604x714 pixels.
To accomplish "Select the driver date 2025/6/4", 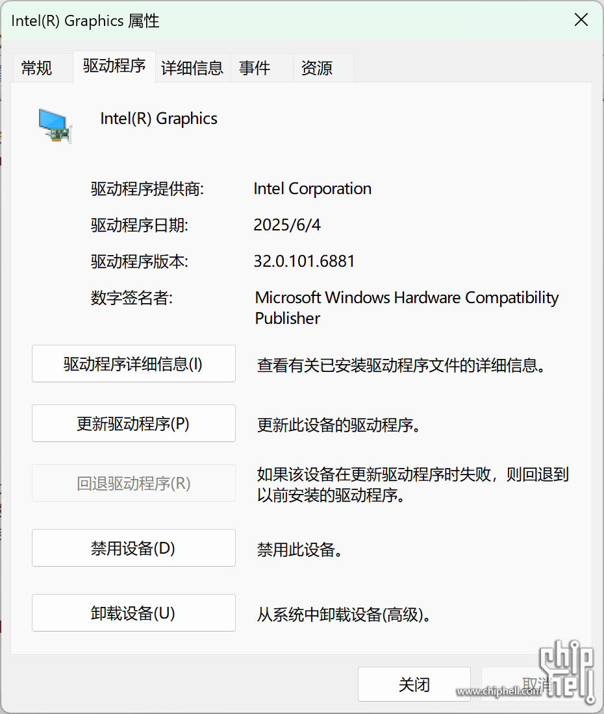I will tap(287, 225).
